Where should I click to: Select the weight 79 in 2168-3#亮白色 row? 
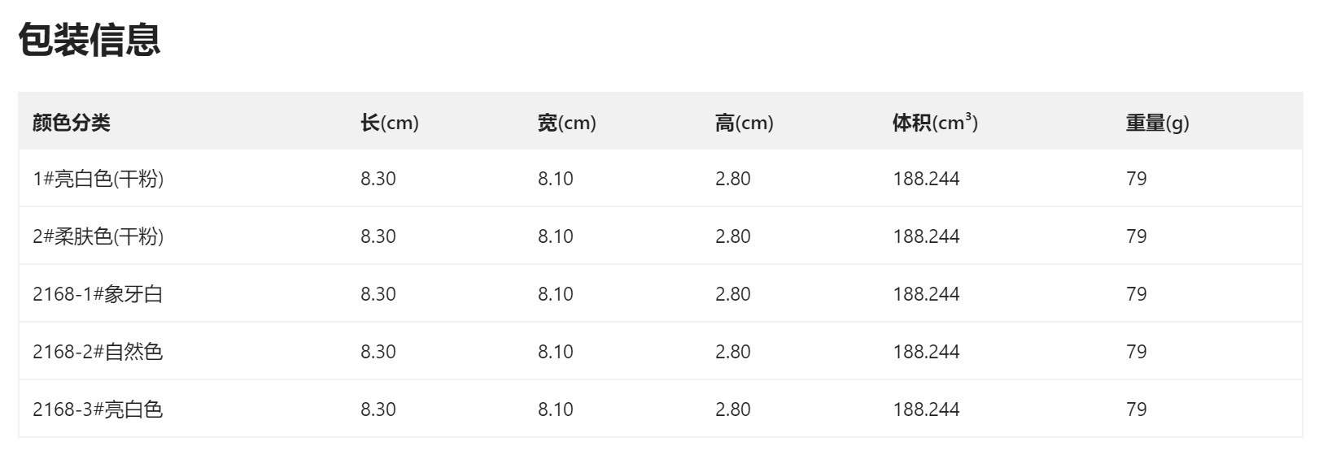[1137, 409]
